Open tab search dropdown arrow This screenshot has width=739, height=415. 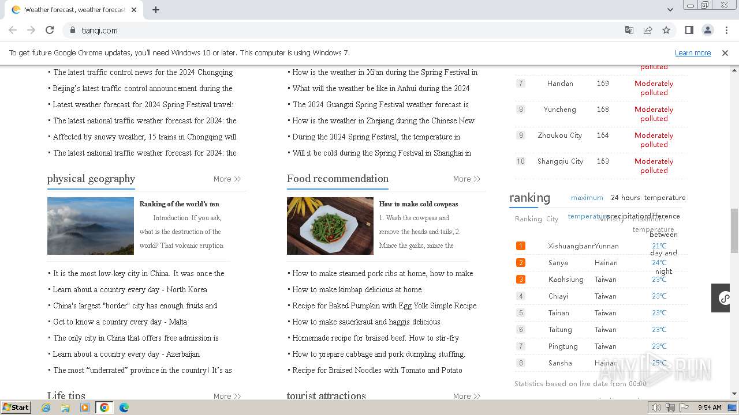click(x=670, y=9)
